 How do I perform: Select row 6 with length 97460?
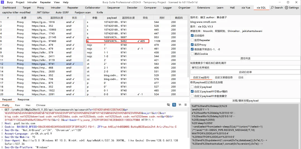42,41
